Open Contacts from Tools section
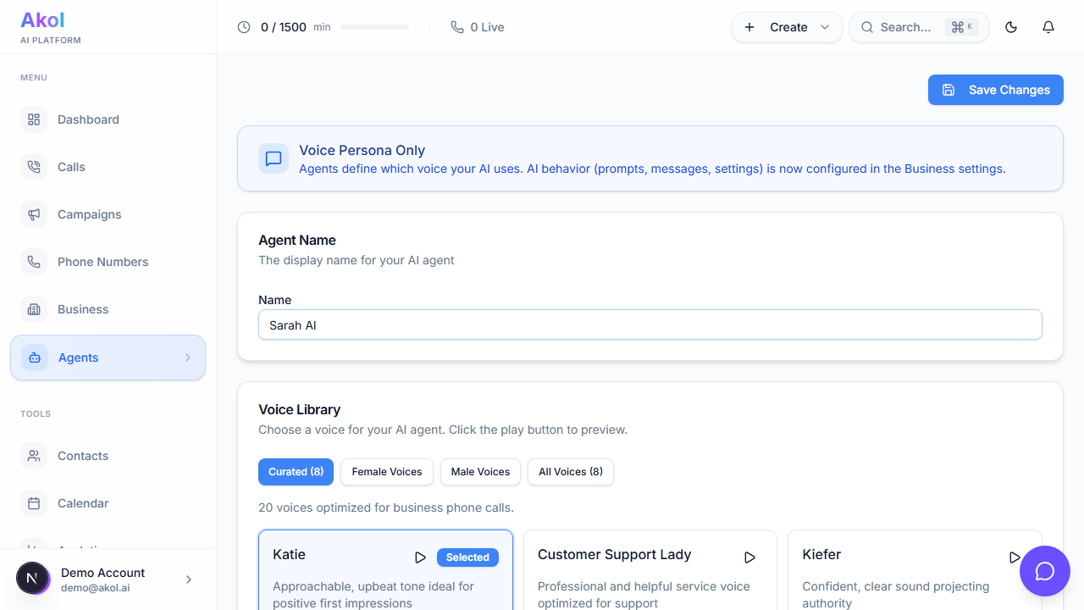The width and height of the screenshot is (1084, 610). (x=83, y=456)
